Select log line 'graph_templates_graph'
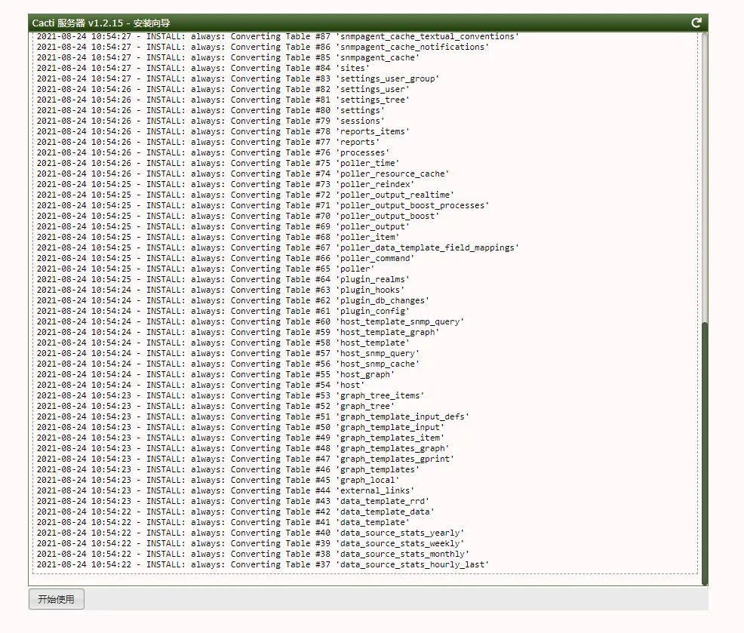The width and height of the screenshot is (744, 633). [242, 448]
